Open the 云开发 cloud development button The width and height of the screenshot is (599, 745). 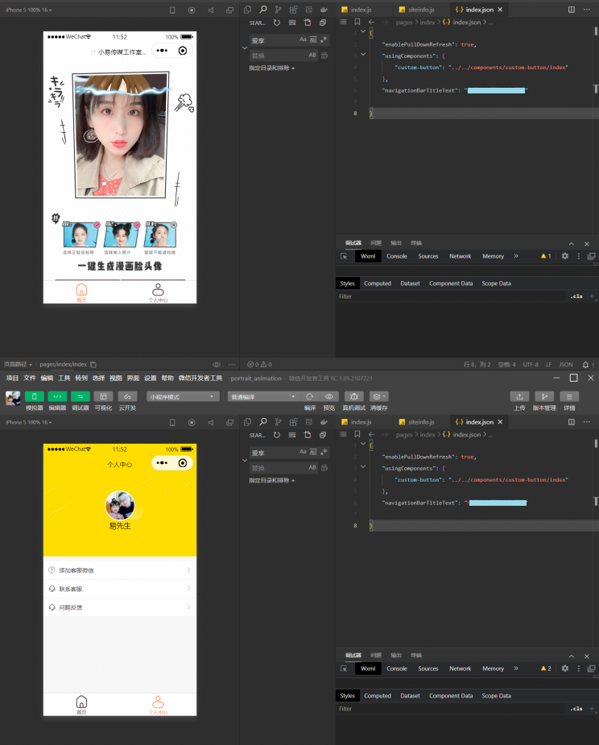coord(127,396)
